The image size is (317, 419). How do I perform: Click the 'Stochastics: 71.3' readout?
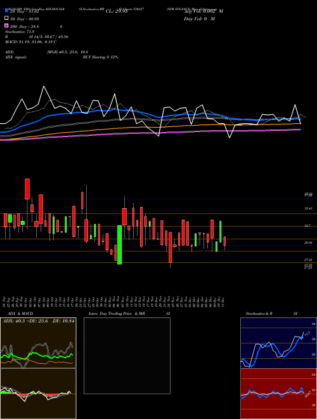(x=20, y=32)
